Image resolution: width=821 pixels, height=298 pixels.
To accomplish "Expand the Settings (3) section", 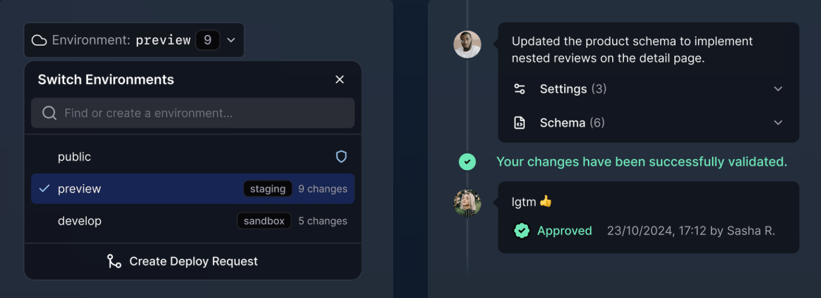I will click(778, 89).
